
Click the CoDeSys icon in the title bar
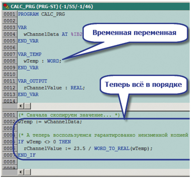point(5,6)
